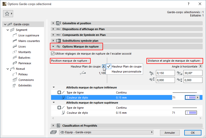
Task: Click the layer icon beside Equip - Garde-corps
Action: 54,132
